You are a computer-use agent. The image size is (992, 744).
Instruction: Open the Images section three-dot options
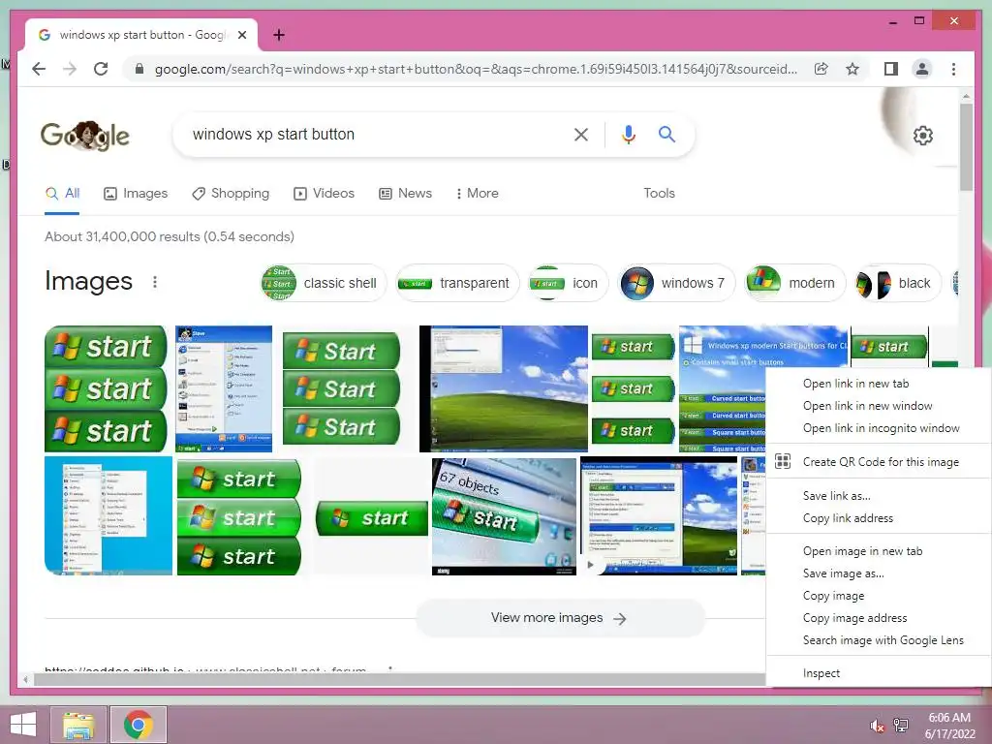coord(154,282)
